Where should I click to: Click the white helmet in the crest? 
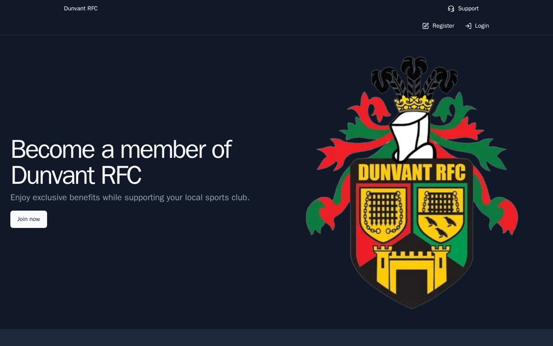pos(413,136)
